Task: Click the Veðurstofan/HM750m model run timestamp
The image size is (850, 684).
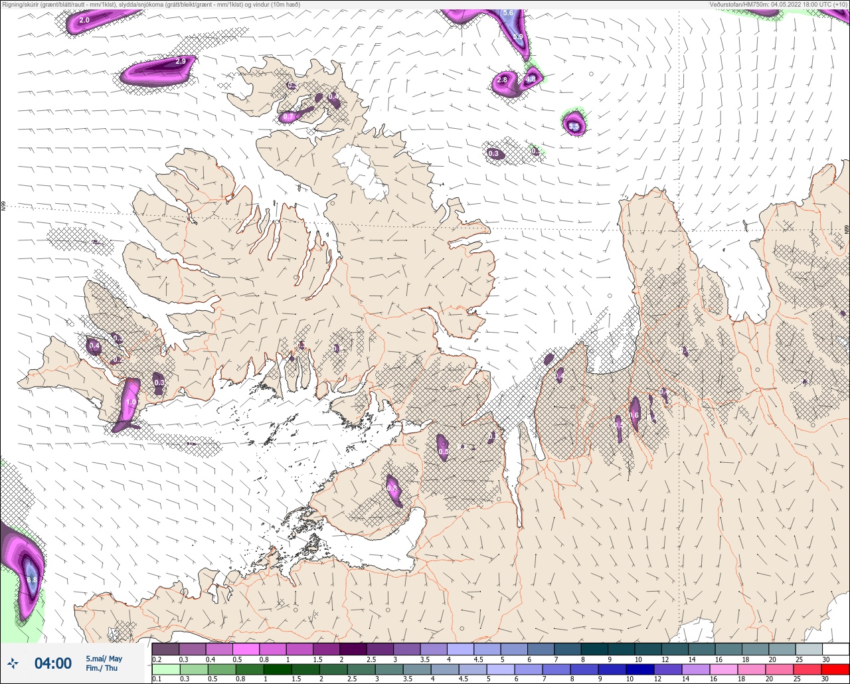Action: (x=778, y=5)
